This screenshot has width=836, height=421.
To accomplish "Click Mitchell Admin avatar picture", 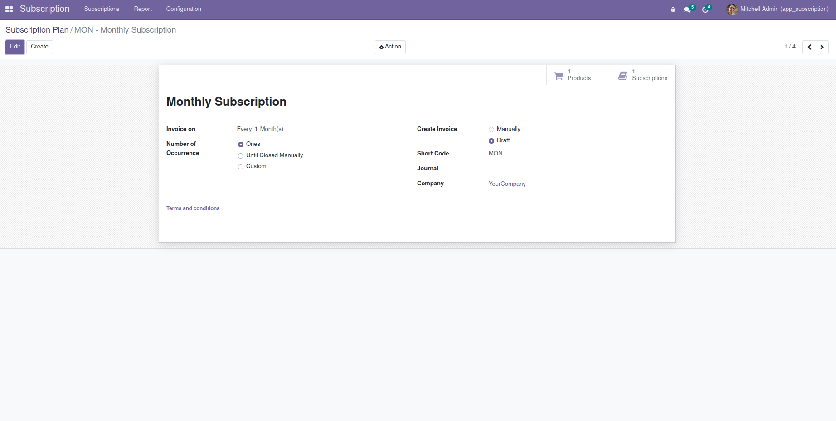I will pyautogui.click(x=732, y=9).
